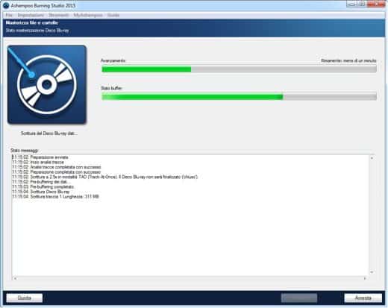Click the 'Scrittura del Disco Blu-ray dati' caption
Image resolution: width=388 pixels, height=308 pixels.
pyautogui.click(x=49, y=133)
